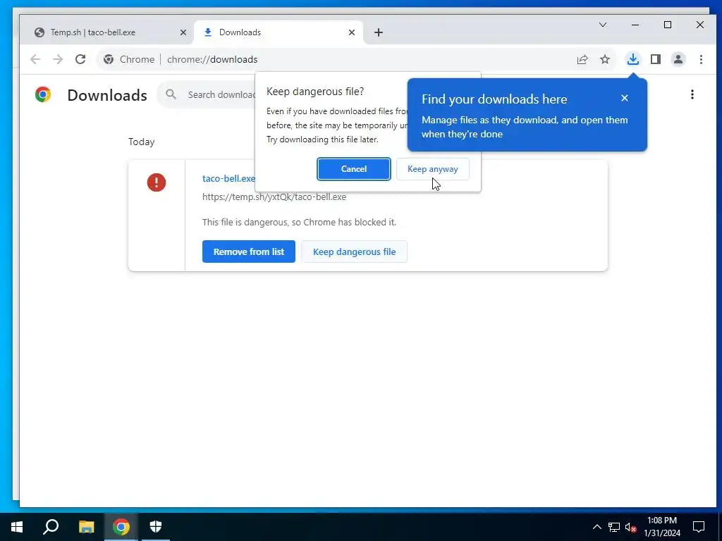Click the Today date heading
Image resolution: width=722 pixels, height=541 pixels.
[x=141, y=142]
